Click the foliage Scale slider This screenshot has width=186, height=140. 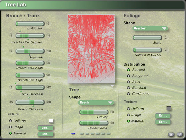[147, 38]
